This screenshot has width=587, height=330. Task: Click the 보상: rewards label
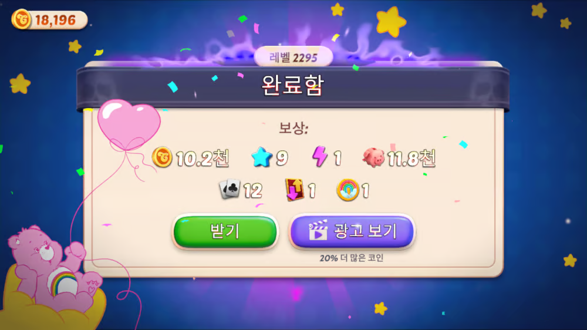[293, 128]
